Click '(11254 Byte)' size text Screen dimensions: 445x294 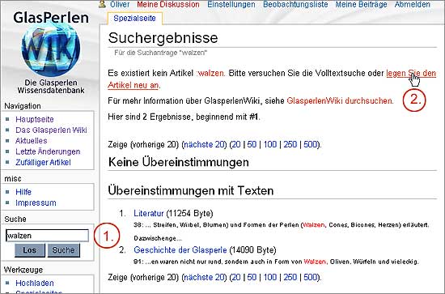pyautogui.click(x=189, y=213)
